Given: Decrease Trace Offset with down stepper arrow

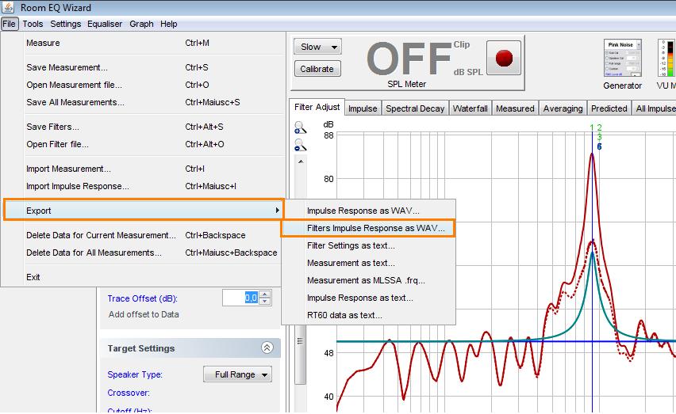Looking at the screenshot, I should click(266, 301).
